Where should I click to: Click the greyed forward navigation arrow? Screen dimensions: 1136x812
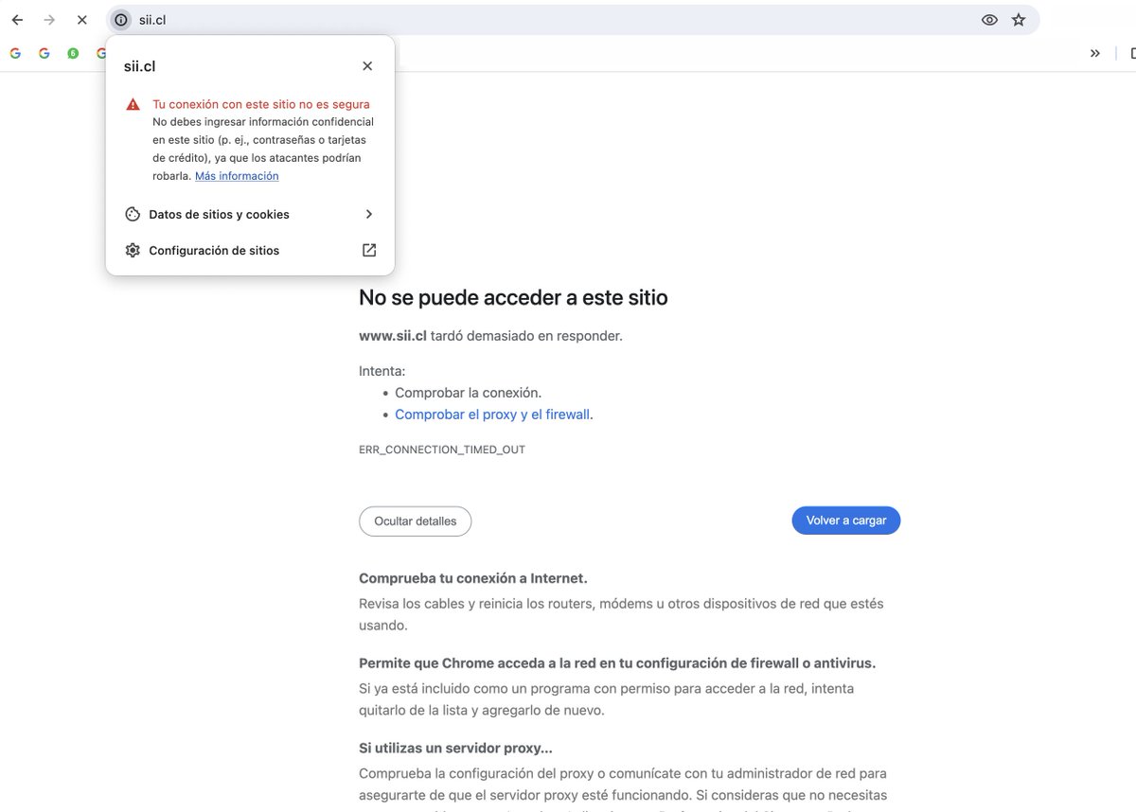click(49, 20)
